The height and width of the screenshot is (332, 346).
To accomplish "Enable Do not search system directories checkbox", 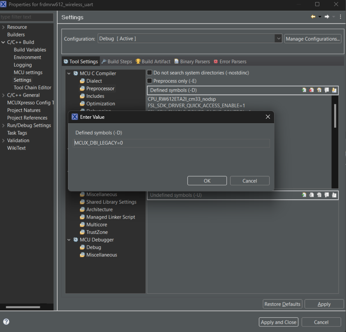I will 150,73.
